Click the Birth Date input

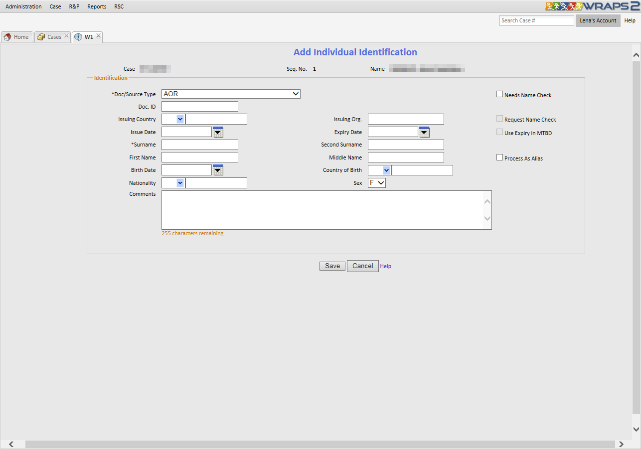click(x=187, y=170)
